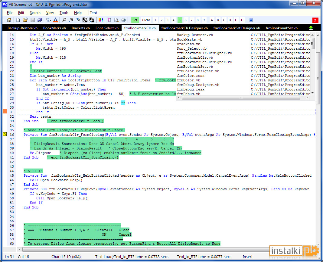Select bookmark 2 in toolbar
This screenshot has width=323, height=262.
click(161, 20)
